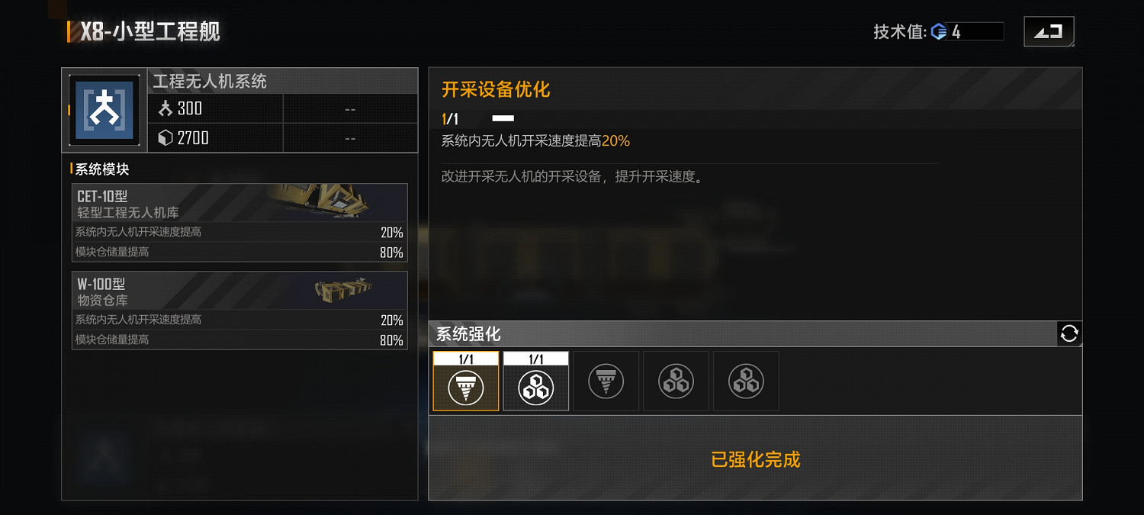This screenshot has width=1144, height=515.
Task: Select the second cube storage upgrade marked 1/1
Action: coord(536,381)
